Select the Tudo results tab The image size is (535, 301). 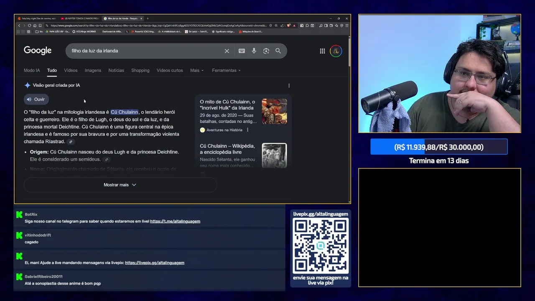[x=52, y=70]
